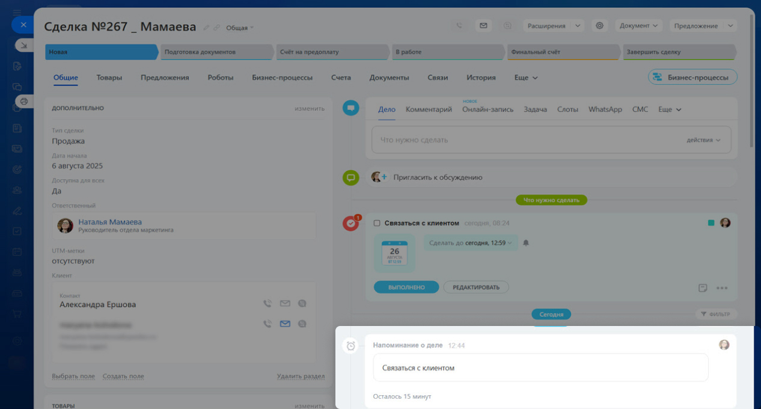This screenshot has height=409, width=761.
Task: Click the note icon in the task card
Action: coord(703,288)
